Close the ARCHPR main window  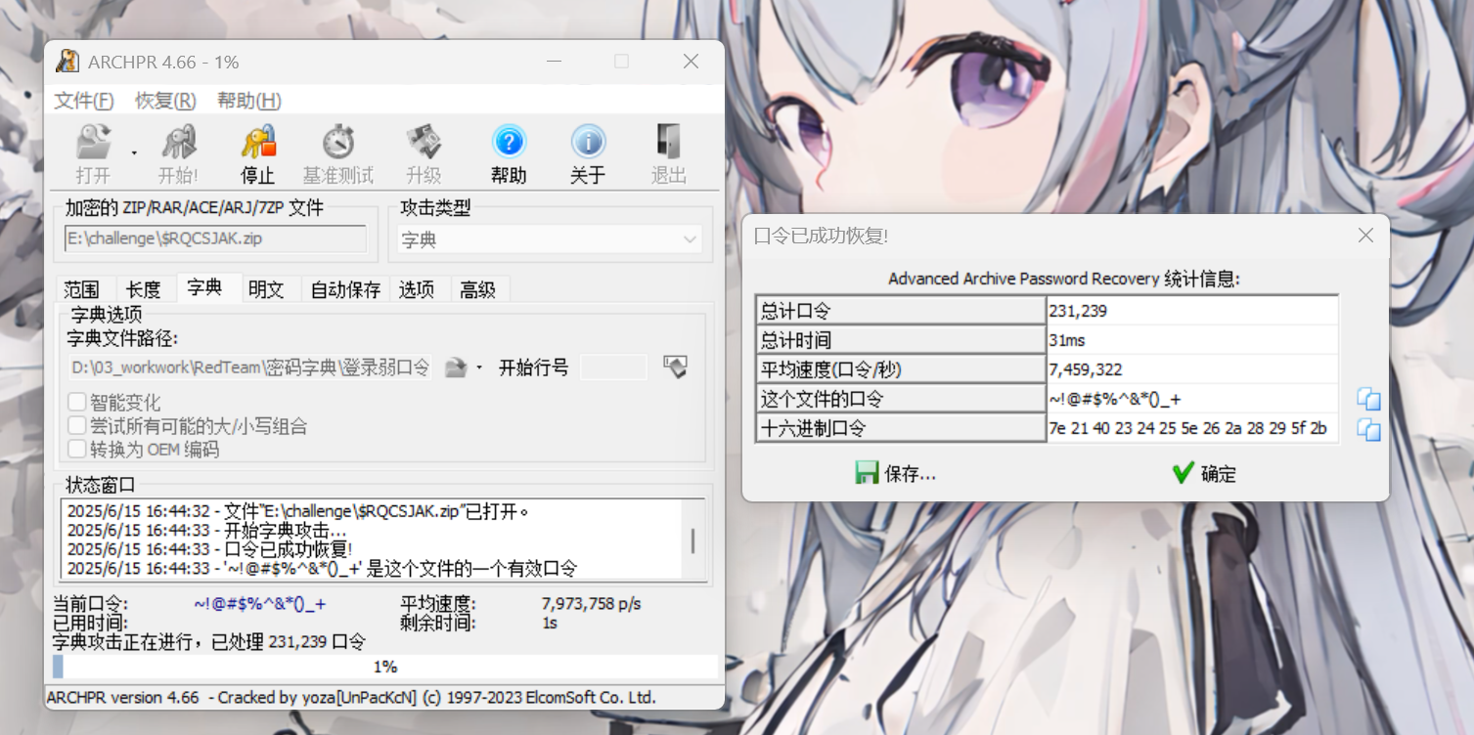coord(691,61)
